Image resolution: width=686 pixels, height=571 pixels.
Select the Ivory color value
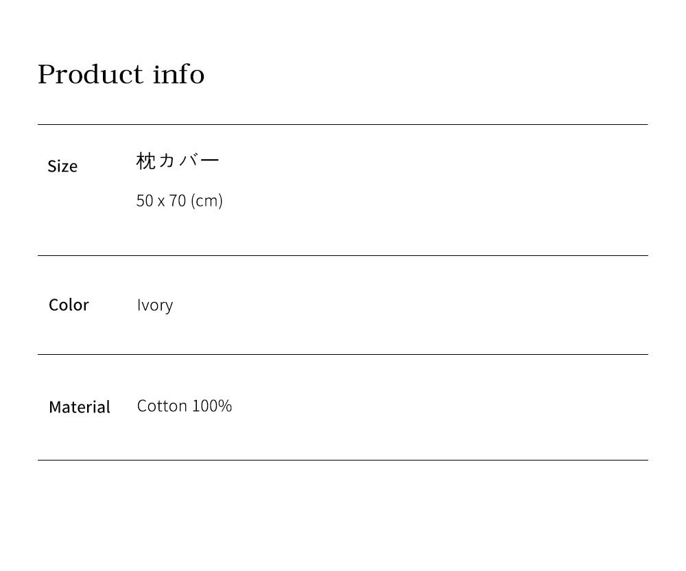[155, 305]
